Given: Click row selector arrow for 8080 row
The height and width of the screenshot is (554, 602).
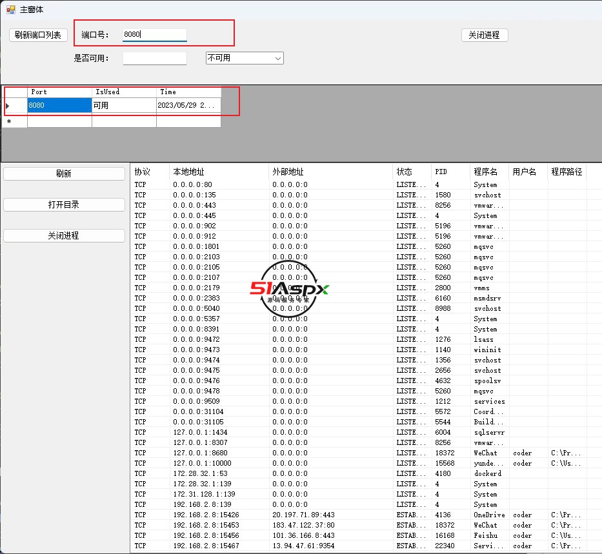Looking at the screenshot, I should click(15, 106).
